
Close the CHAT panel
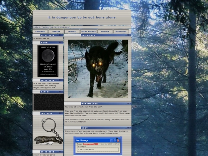click(x=130, y=128)
